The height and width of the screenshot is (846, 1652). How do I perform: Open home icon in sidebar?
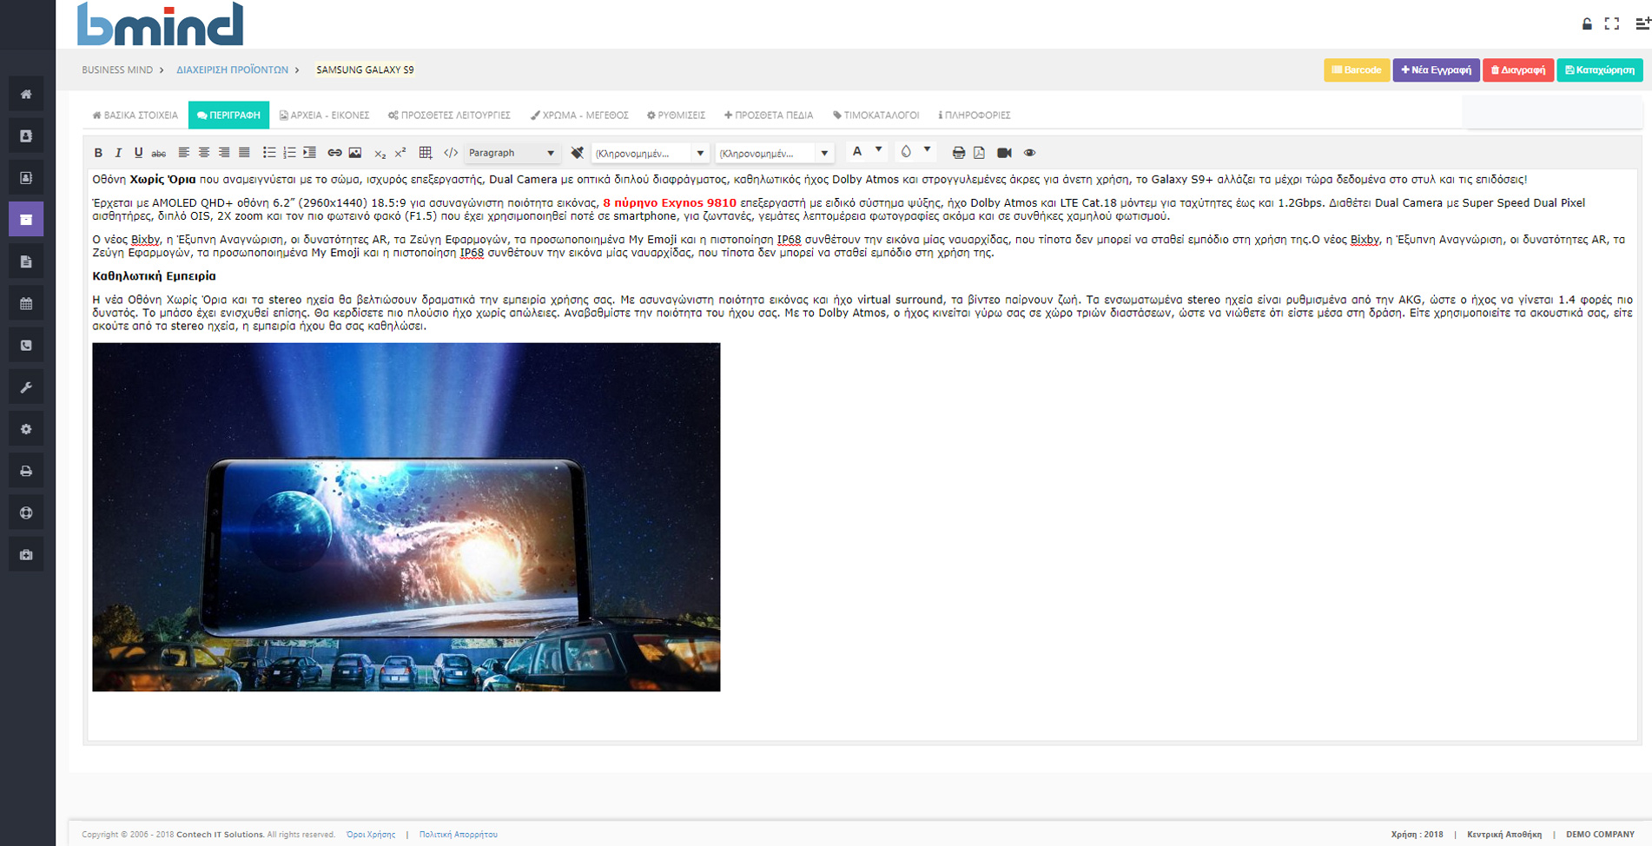pyautogui.click(x=26, y=94)
